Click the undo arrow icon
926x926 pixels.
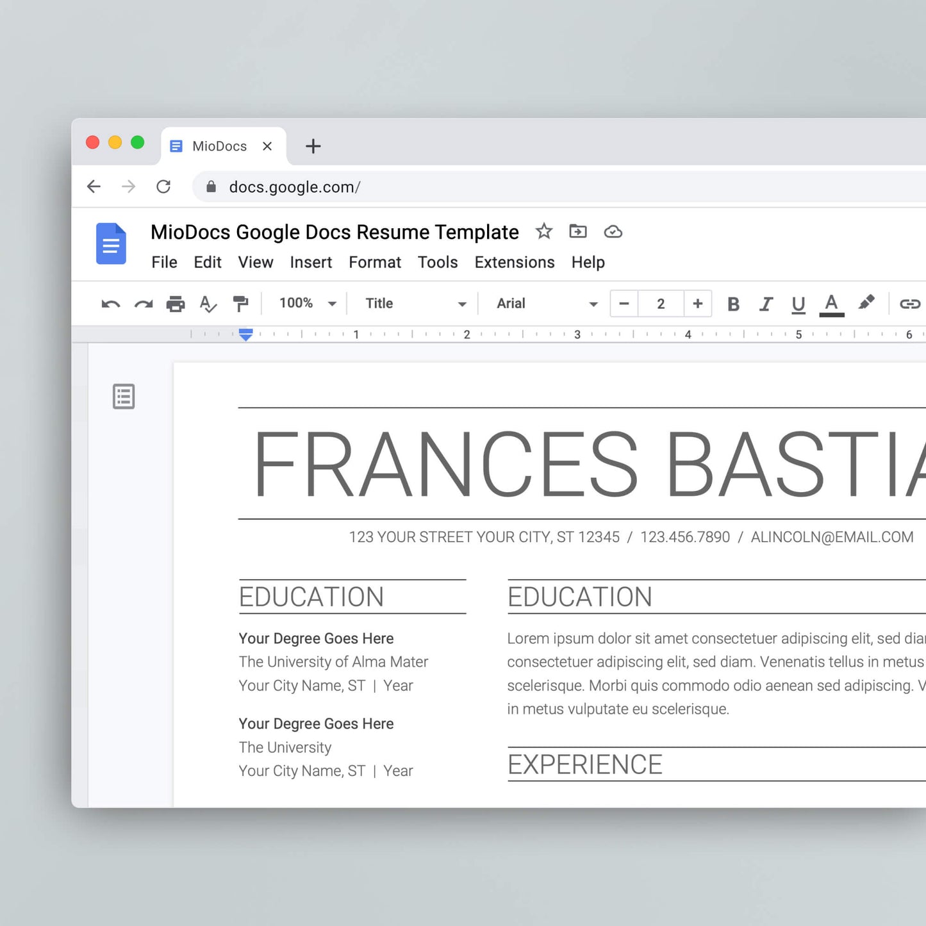(x=110, y=304)
